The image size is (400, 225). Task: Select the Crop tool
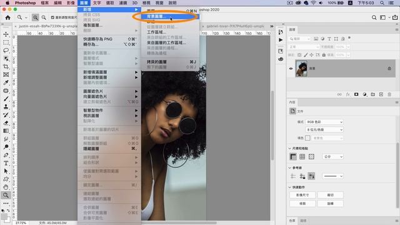(x=6, y=67)
